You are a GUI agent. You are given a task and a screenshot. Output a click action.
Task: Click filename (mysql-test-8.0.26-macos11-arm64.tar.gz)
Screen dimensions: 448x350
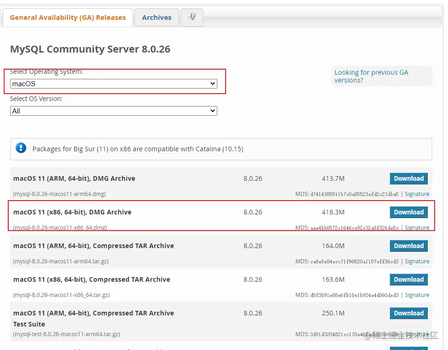67,334
